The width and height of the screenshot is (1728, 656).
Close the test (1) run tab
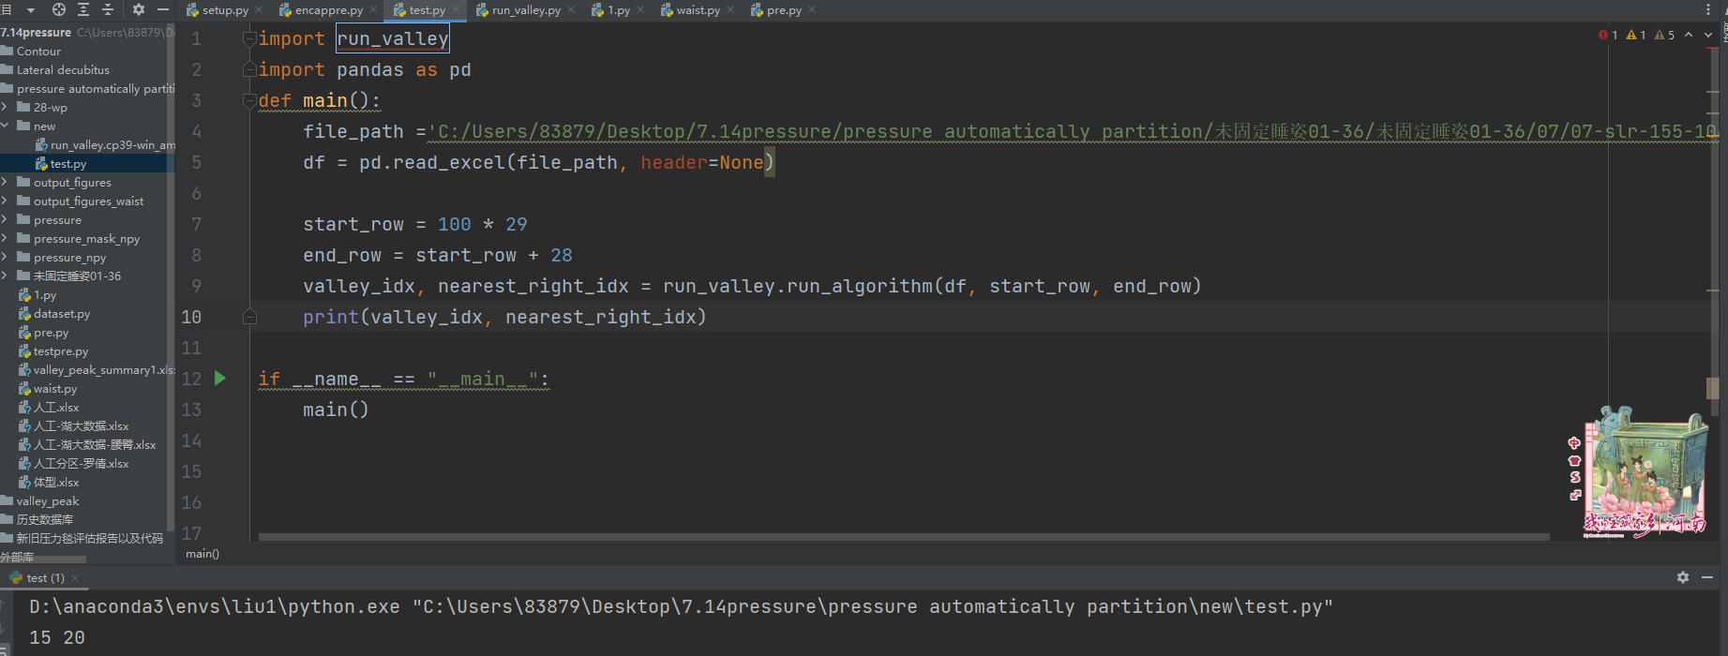(75, 578)
